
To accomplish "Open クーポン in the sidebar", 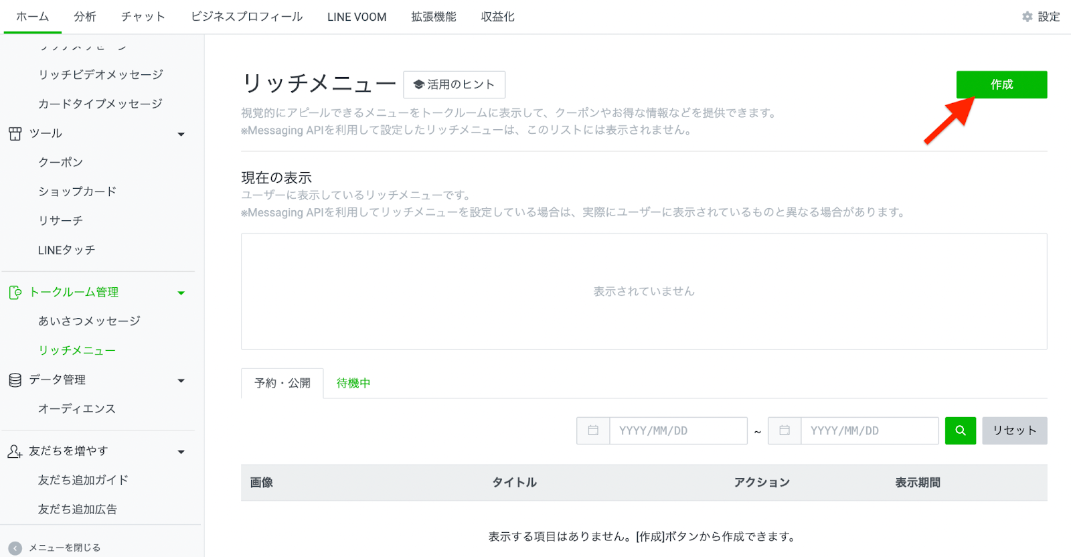I will click(x=61, y=163).
